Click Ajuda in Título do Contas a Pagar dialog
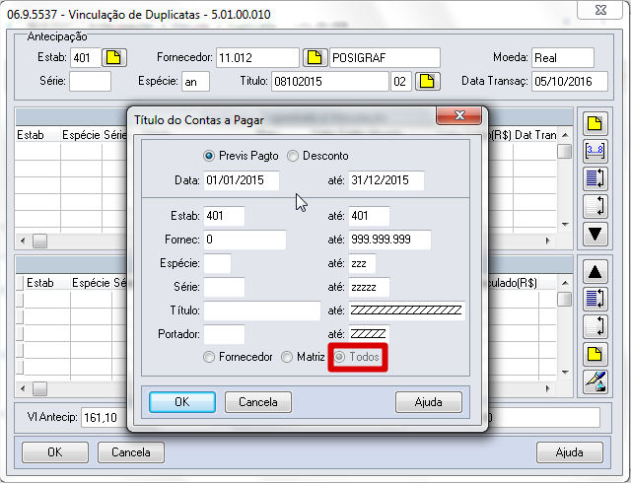631x483 pixels. coord(429,402)
